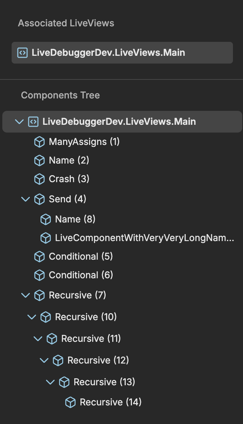243x424 pixels.
Task: Click the cube icon beside Name (8)
Action: (x=46, y=219)
